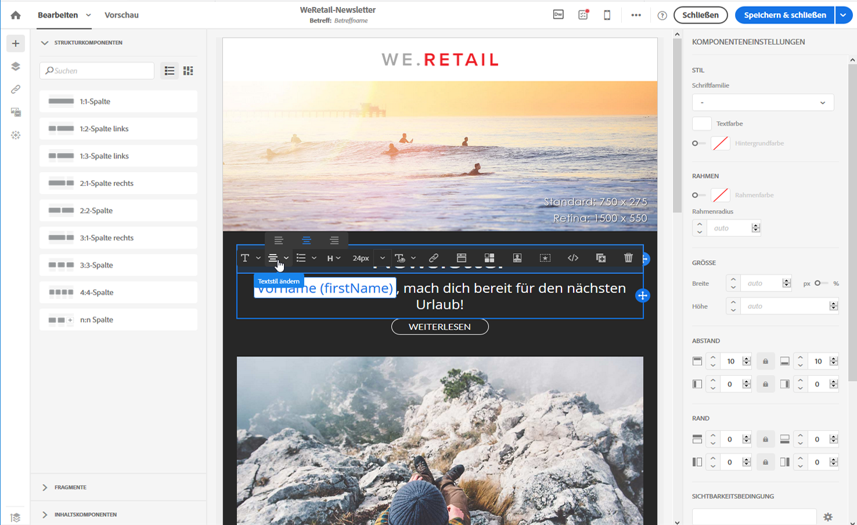Screen dimensions: 857x525
Task: Toggle width unit between px and %
Action: point(821,283)
